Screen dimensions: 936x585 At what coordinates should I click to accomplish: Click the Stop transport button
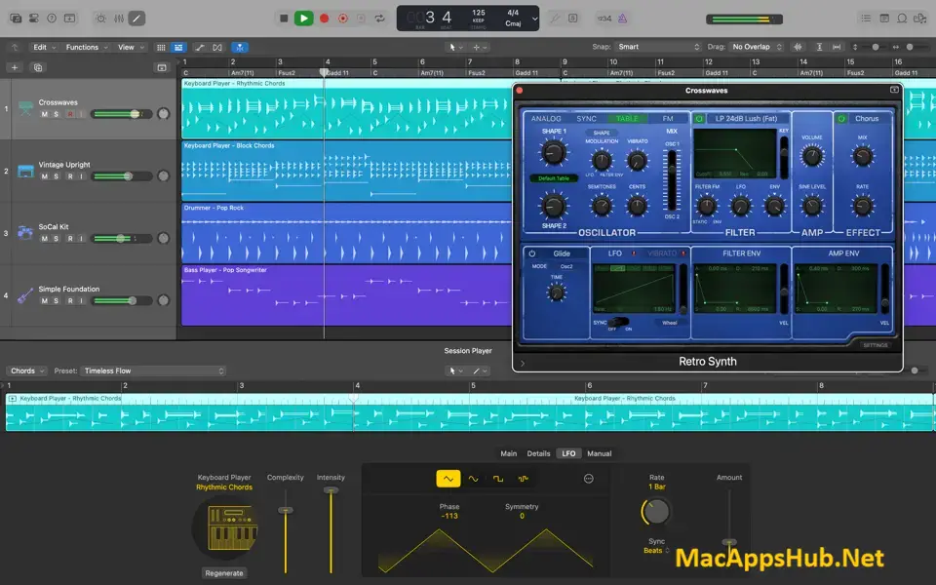pos(284,19)
